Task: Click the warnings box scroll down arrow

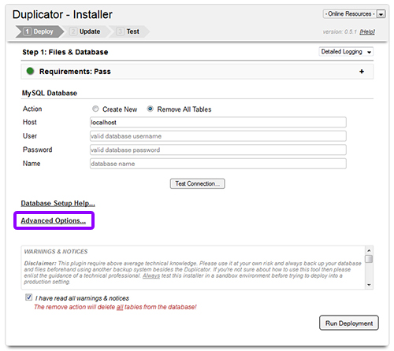Action: [x=369, y=285]
